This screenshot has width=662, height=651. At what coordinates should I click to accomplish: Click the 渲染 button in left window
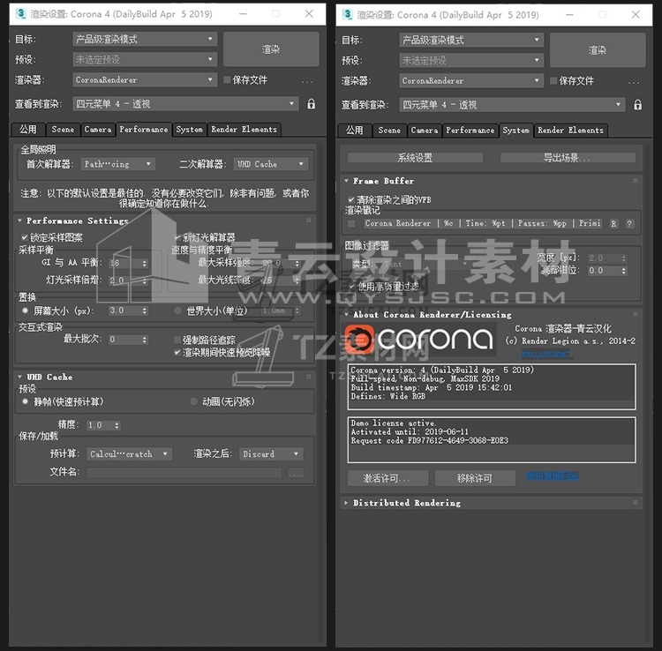(x=271, y=49)
